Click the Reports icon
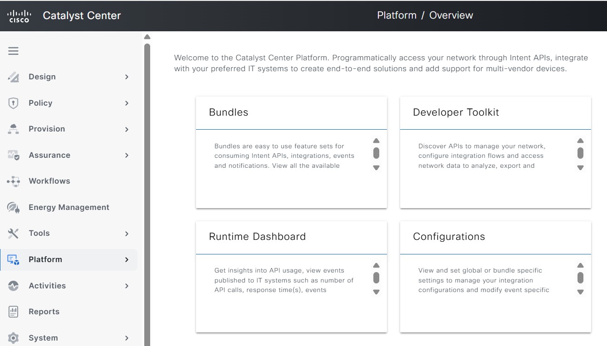 tap(13, 312)
